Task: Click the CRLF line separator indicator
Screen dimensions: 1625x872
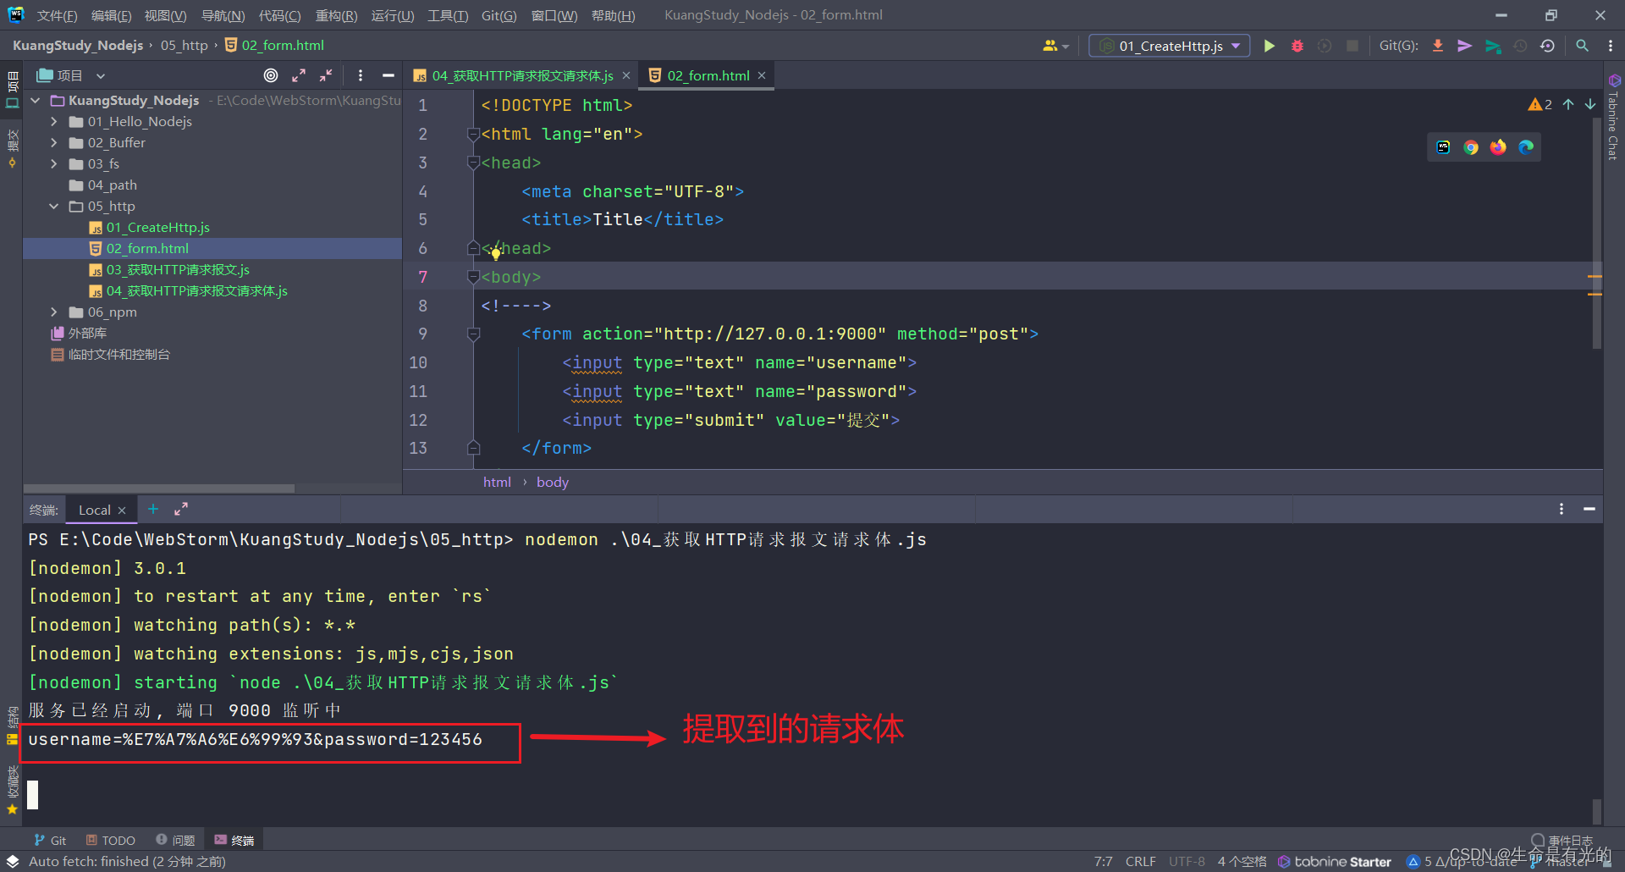Action: (x=1140, y=861)
